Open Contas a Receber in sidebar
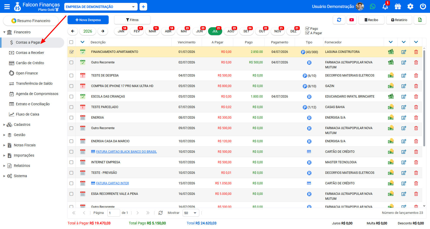 (30, 53)
